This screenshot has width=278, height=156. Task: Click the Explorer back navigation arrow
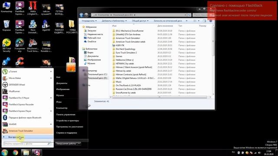tap(81, 15)
